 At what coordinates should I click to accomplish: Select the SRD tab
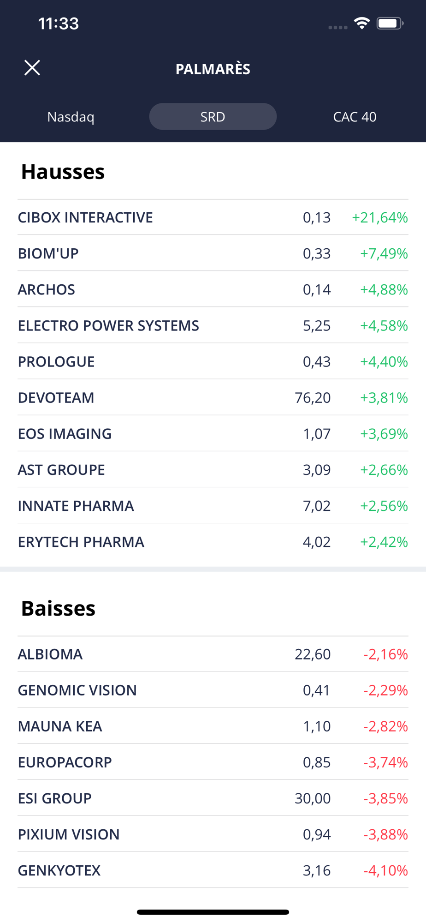[213, 117]
